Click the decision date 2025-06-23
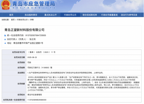 click(32, 57)
